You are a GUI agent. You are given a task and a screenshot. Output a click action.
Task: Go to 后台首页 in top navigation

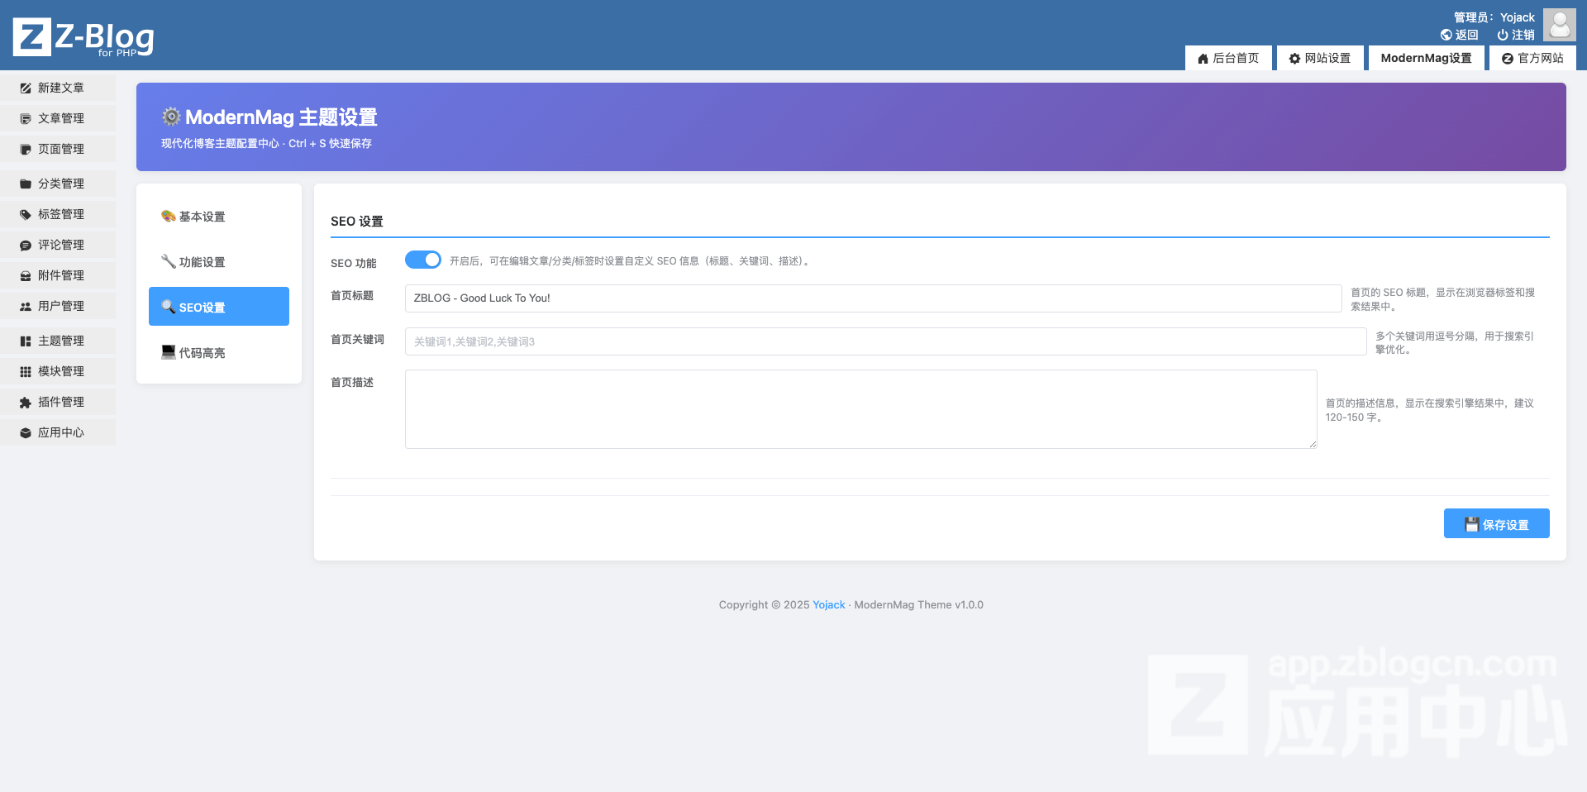click(1228, 58)
